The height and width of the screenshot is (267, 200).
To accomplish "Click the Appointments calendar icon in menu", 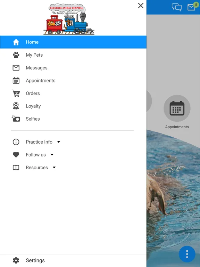I will pos(16,81).
